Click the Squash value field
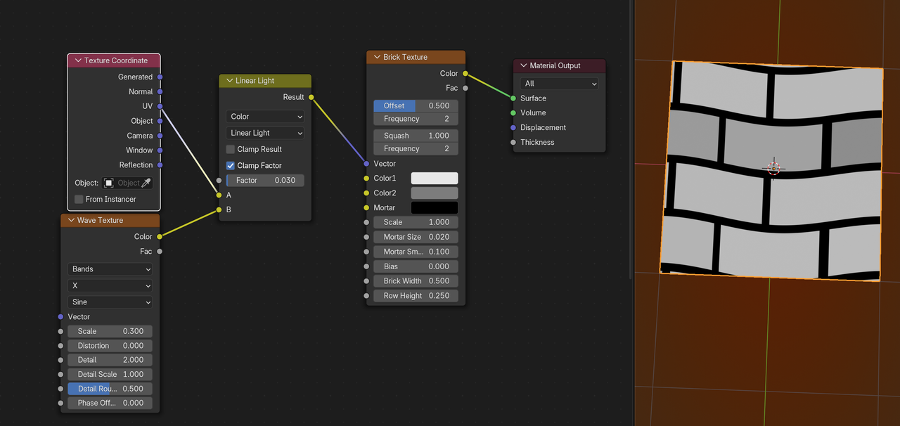The width and height of the screenshot is (900, 426). point(416,136)
